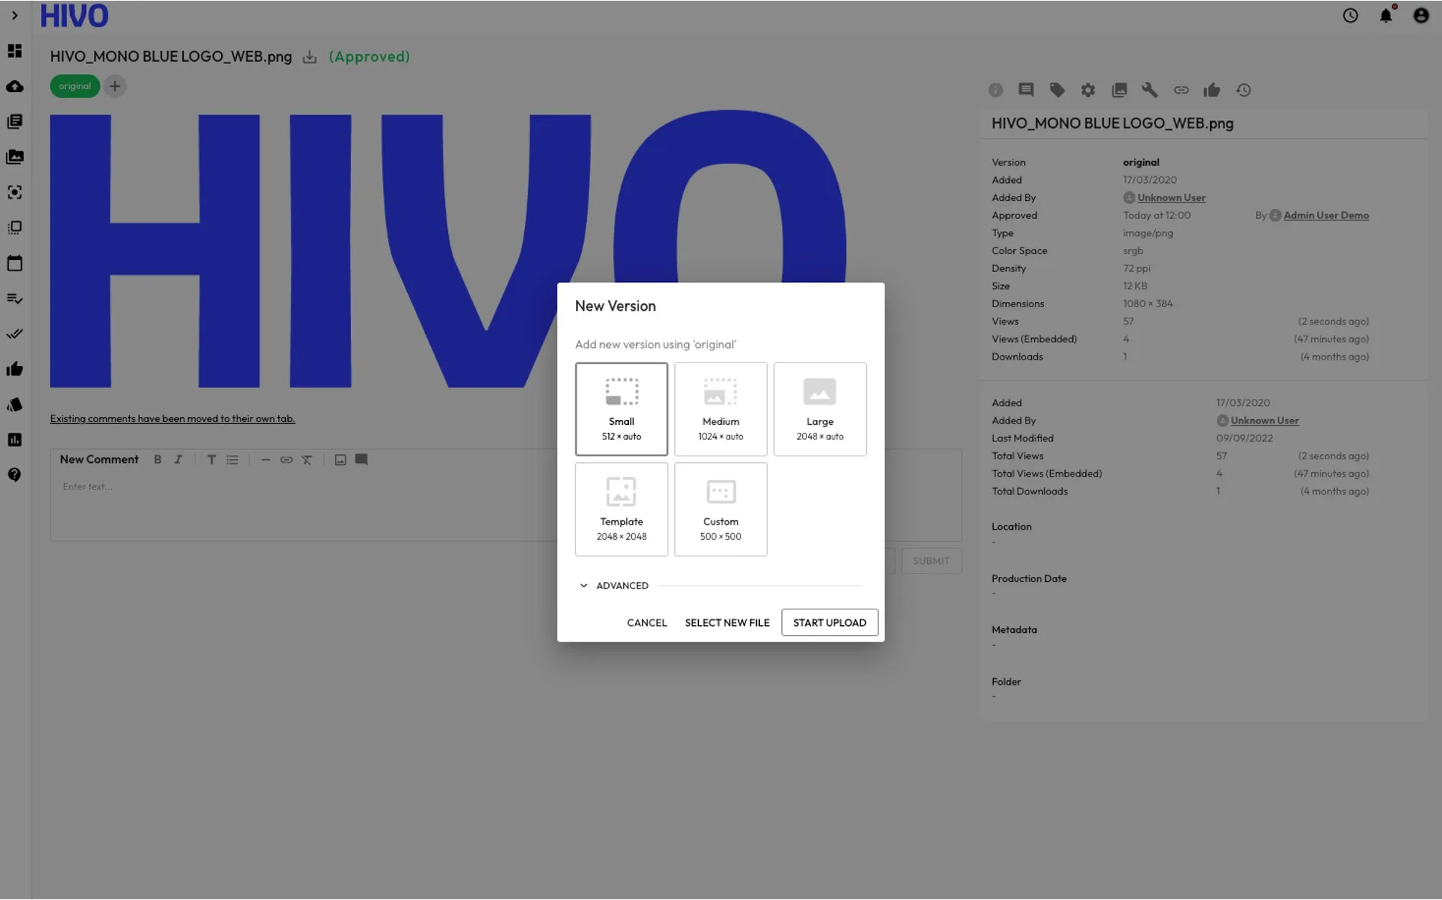Screen dimensions: 1442x900
Task: Switch to the comments tab icon in details panel
Action: [x=1026, y=90]
